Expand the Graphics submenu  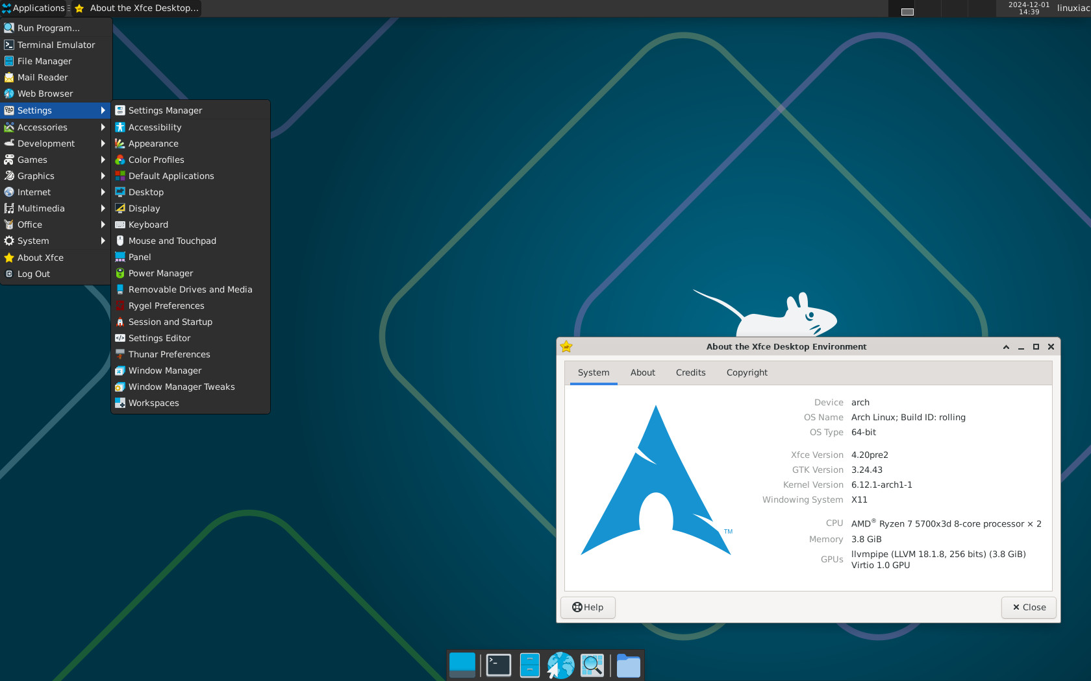[56, 176]
